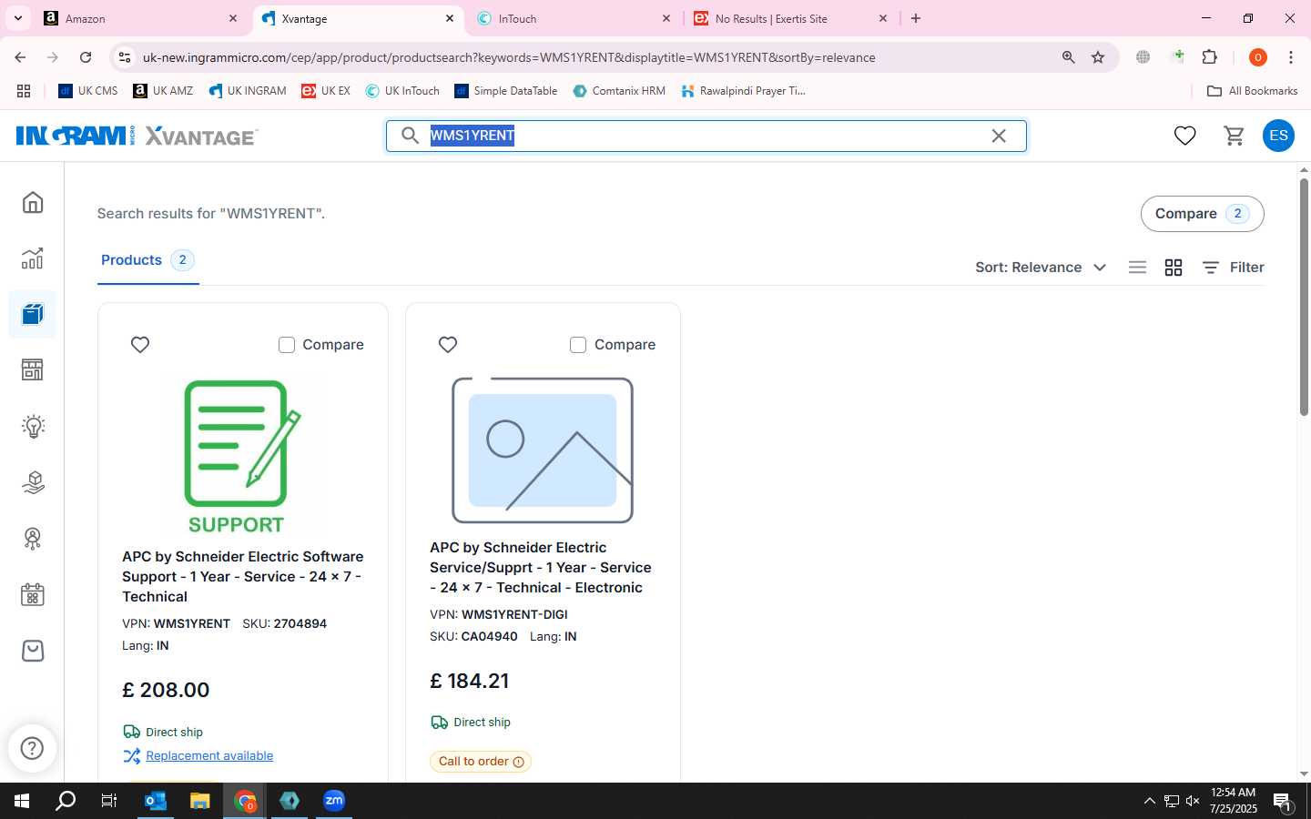Open Comtanix HRM bookmark
This screenshot has width=1311, height=819.
tap(619, 91)
